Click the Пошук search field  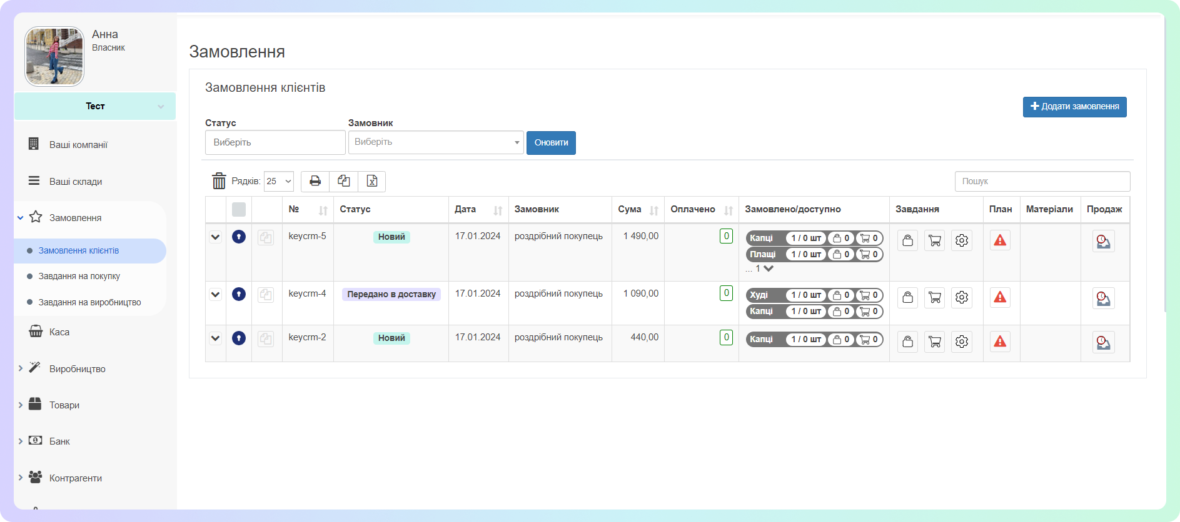(x=1042, y=181)
